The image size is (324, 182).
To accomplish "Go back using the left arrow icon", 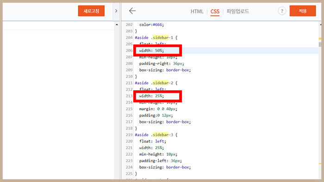I will click(x=132, y=11).
